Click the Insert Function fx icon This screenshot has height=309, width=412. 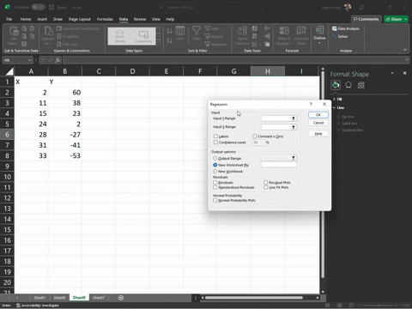click(x=58, y=60)
